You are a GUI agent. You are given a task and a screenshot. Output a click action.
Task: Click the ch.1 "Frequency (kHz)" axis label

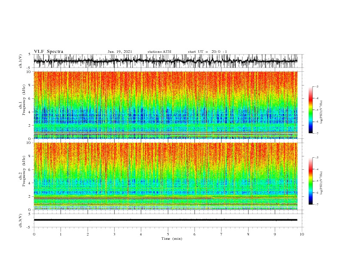click(24, 100)
